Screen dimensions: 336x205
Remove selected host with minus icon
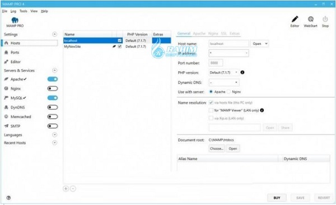coord(73,189)
